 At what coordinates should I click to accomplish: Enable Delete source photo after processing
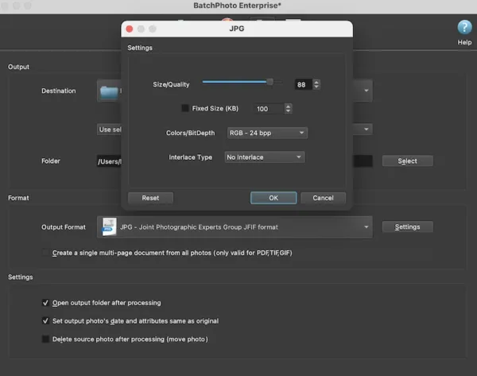pyautogui.click(x=45, y=339)
